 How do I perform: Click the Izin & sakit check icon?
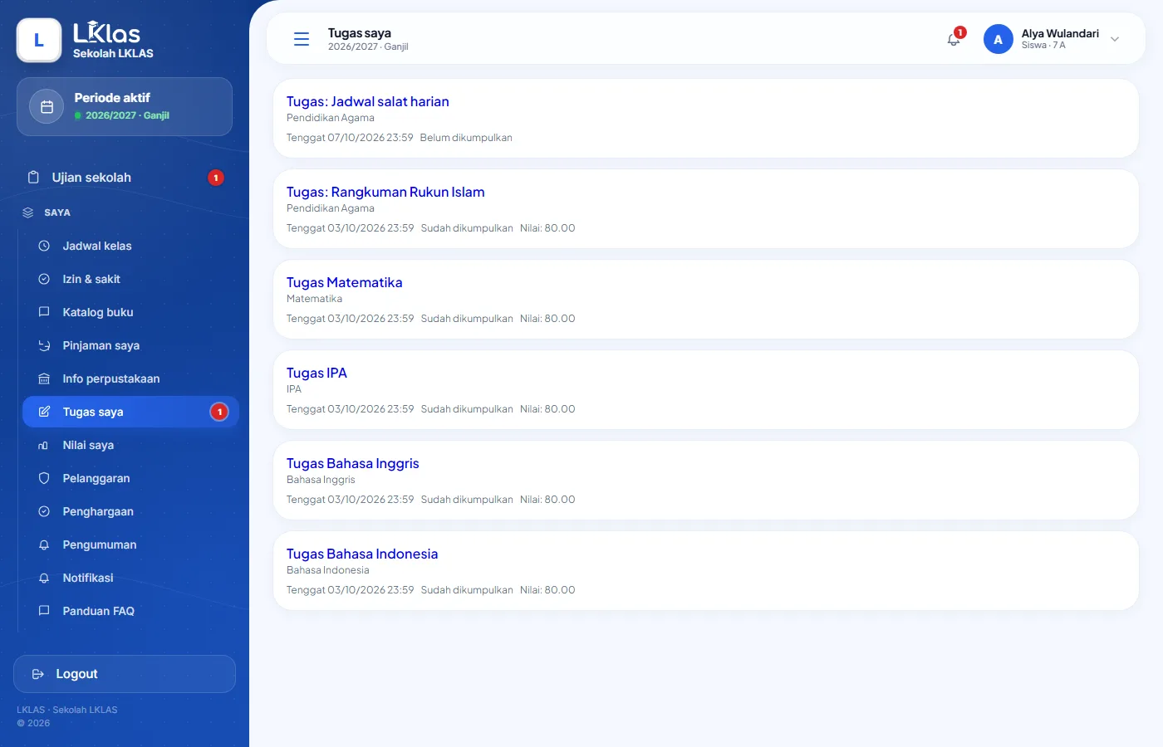(x=44, y=279)
